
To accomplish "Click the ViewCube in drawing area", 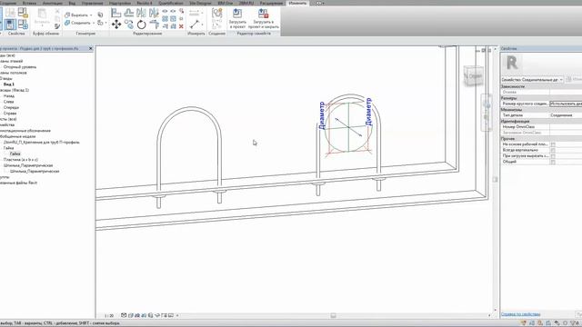I will 474,76.
